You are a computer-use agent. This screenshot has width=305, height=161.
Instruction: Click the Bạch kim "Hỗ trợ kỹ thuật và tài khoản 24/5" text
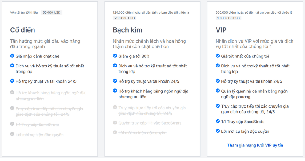149,81
